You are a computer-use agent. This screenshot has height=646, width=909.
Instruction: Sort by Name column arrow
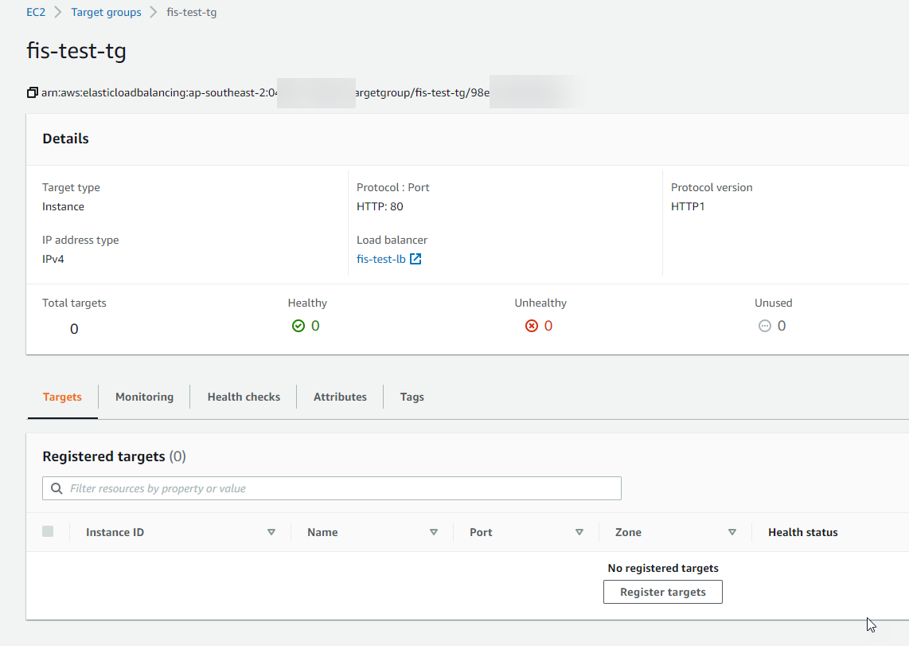coord(434,532)
